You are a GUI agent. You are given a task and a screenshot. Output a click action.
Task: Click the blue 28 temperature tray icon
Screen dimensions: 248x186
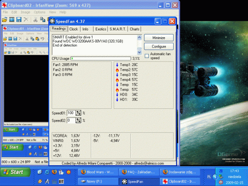pos(221,171)
